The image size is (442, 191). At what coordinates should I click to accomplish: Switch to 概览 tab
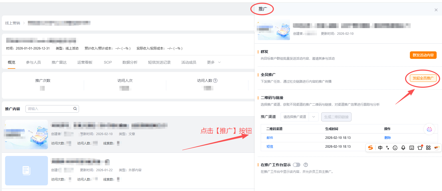(12, 62)
